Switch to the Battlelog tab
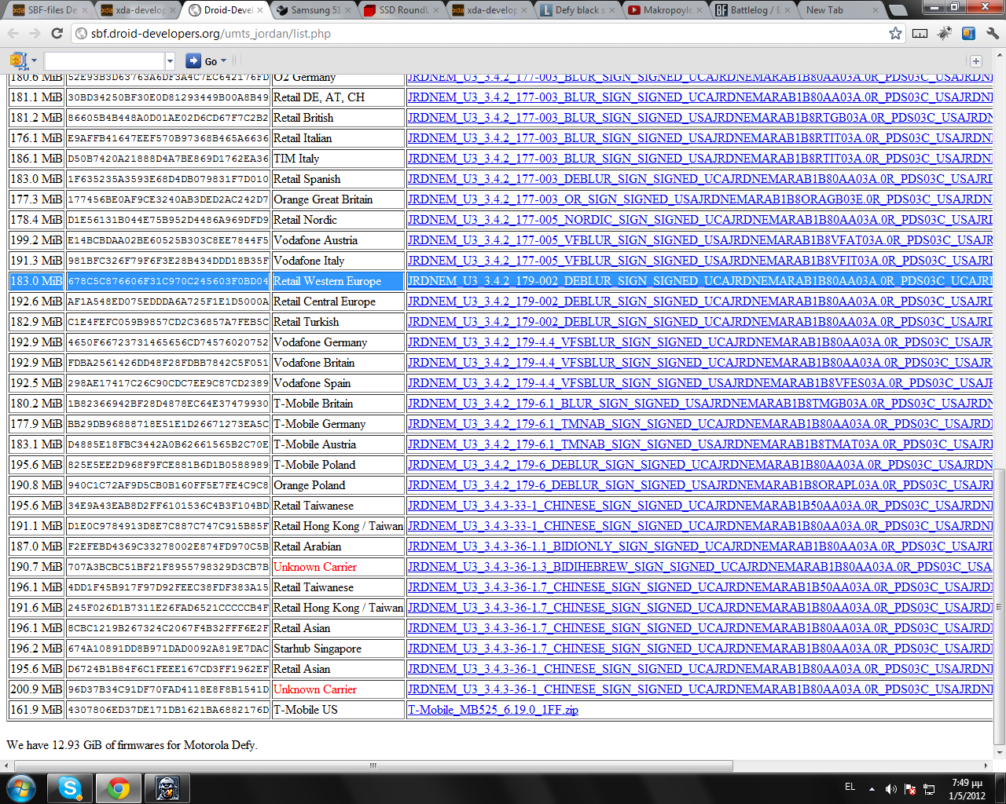The image size is (1006, 804). 750,10
